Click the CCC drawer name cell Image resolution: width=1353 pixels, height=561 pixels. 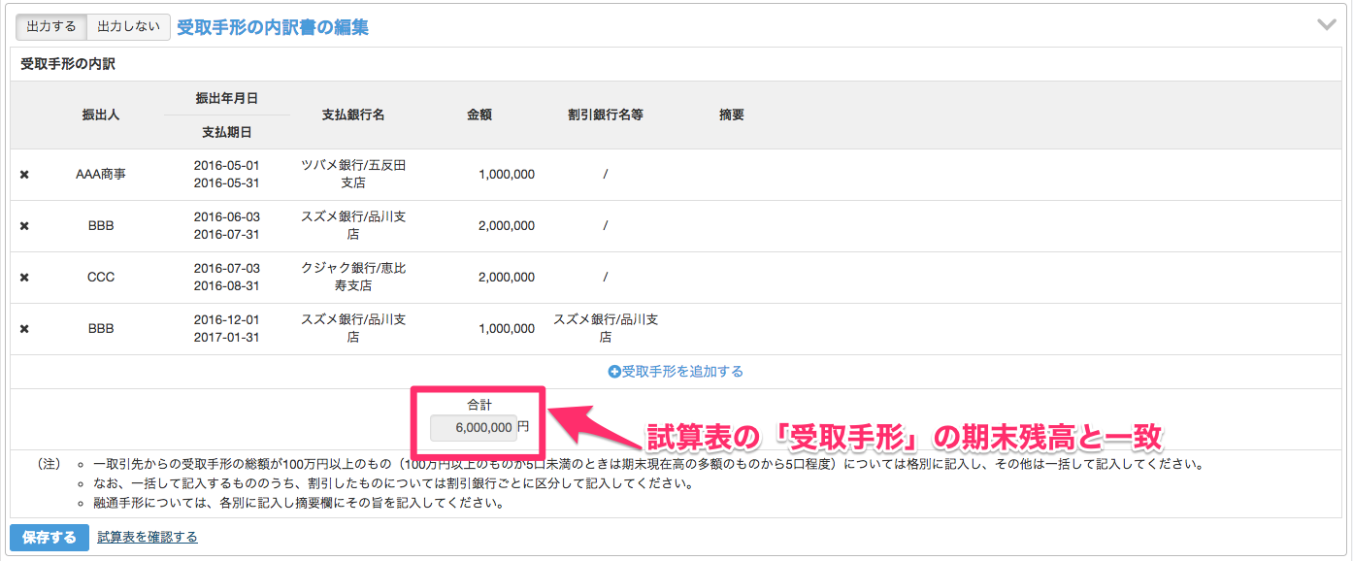pyautogui.click(x=101, y=278)
